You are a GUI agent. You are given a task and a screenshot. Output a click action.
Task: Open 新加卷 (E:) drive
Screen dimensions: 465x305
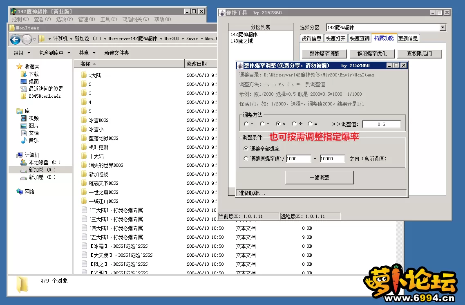point(38,177)
